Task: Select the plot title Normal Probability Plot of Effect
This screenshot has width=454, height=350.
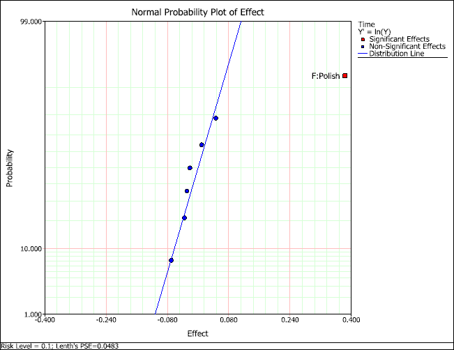Action: tap(197, 12)
